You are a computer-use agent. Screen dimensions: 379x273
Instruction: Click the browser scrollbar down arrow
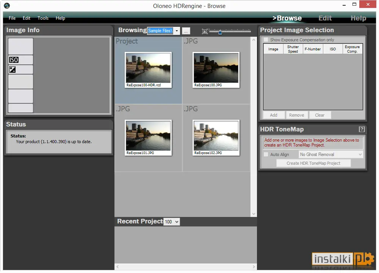tap(254, 214)
